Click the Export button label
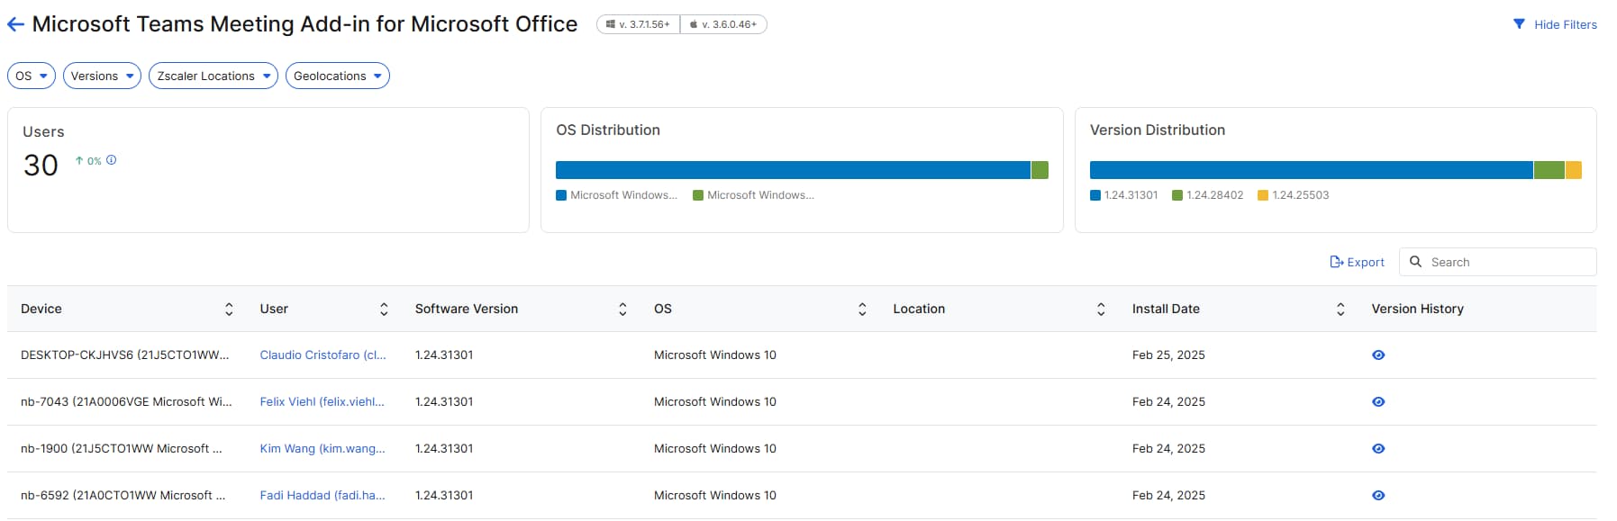The image size is (1617, 521). pyautogui.click(x=1366, y=262)
